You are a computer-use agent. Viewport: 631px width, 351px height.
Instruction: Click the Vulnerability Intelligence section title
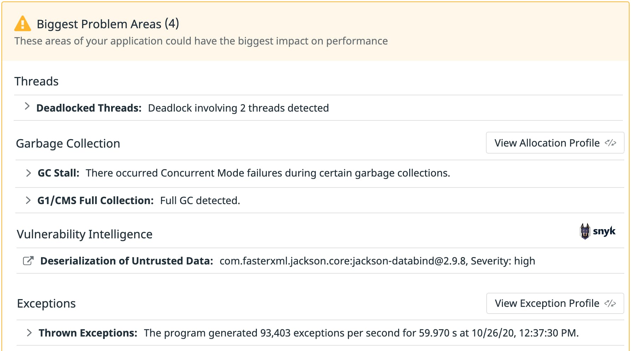pyautogui.click(x=85, y=234)
